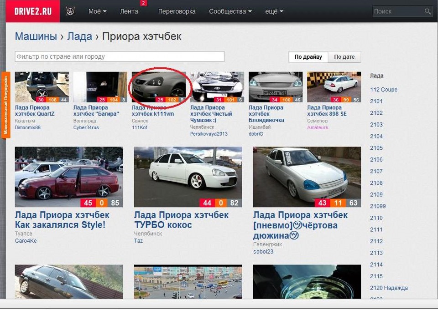
Task: Select 2120 Надежда in sidebar
Action: pyautogui.click(x=389, y=288)
